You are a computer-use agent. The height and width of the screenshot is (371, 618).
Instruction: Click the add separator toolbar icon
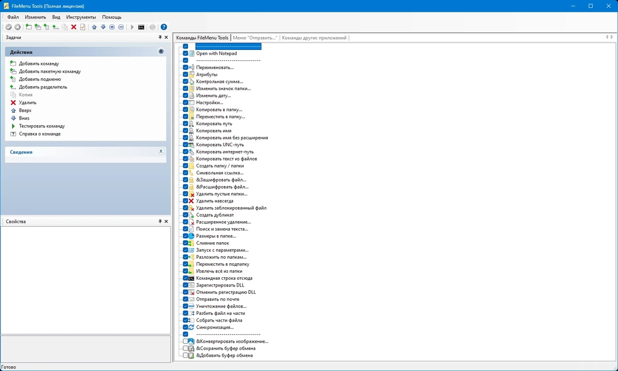[55, 27]
